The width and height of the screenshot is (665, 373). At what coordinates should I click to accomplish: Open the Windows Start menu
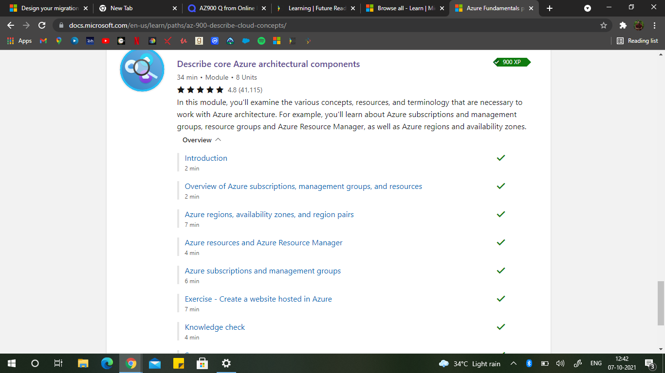pyautogui.click(x=12, y=363)
